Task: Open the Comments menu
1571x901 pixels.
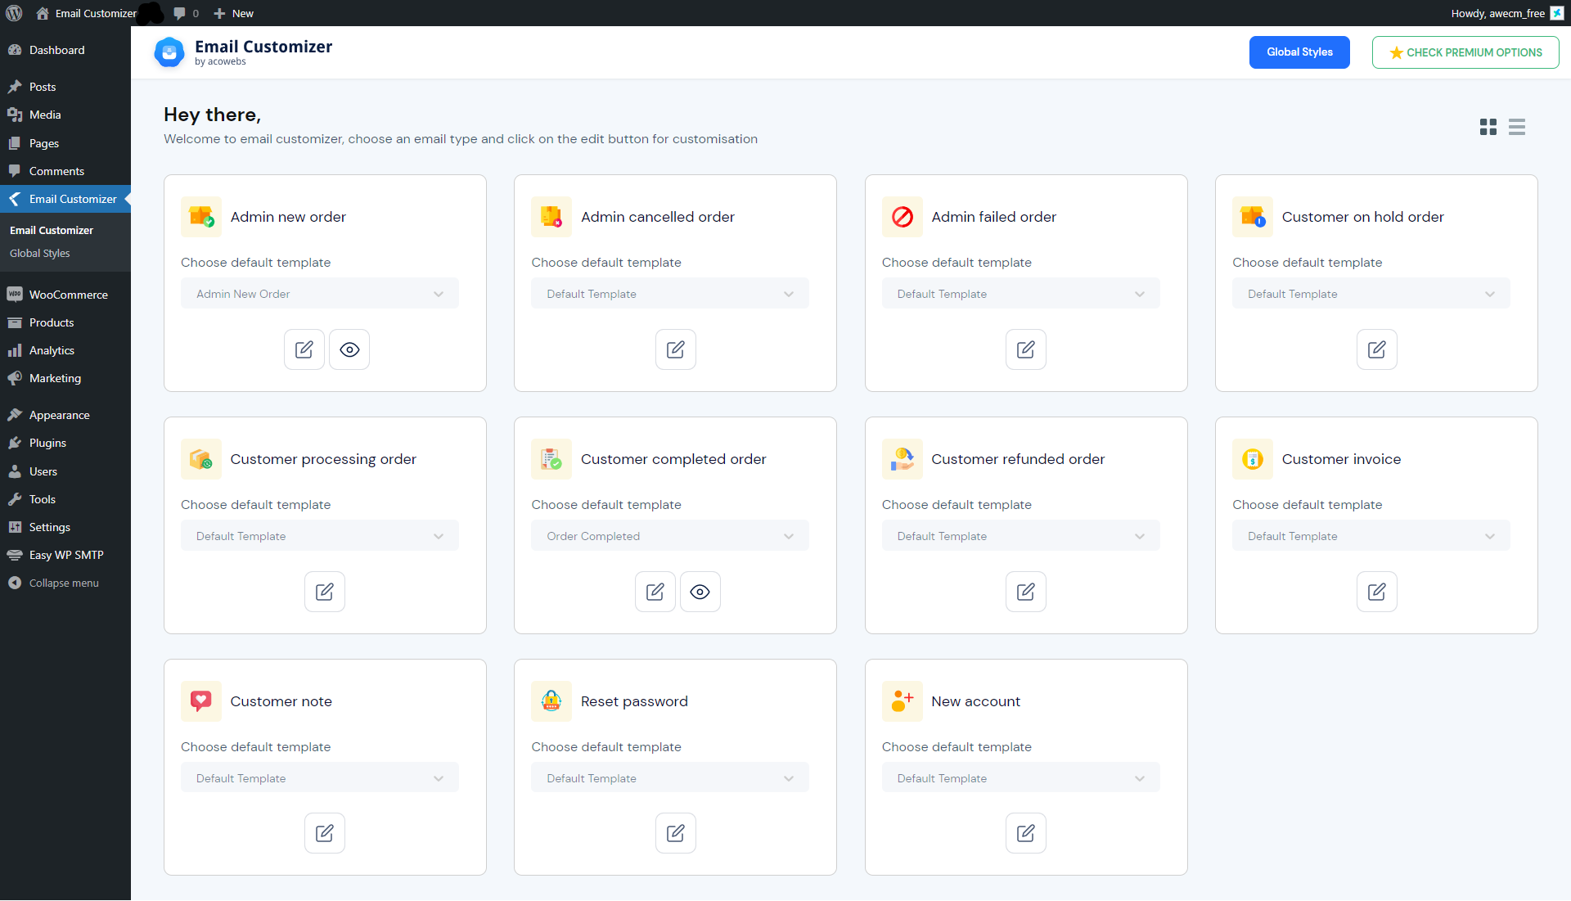Action: click(x=65, y=171)
